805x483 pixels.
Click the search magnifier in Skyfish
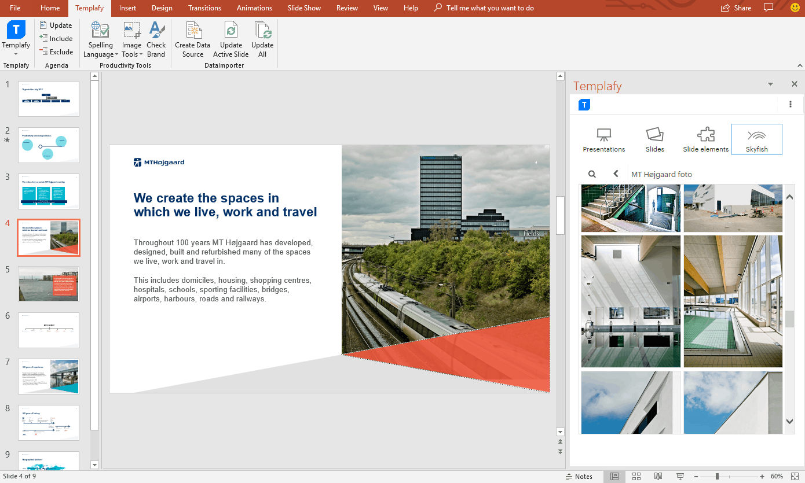(x=592, y=174)
